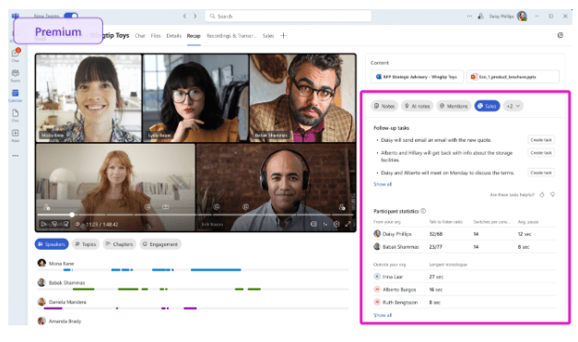Click the video progress slider handle
This screenshot has width=578, height=342.
(x=72, y=215)
